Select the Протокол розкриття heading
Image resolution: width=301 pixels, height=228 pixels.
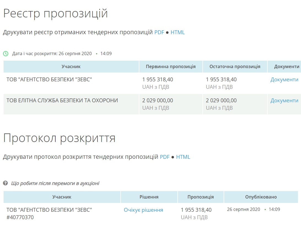(x=59, y=138)
